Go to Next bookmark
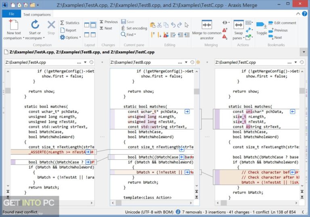 tap(275, 38)
